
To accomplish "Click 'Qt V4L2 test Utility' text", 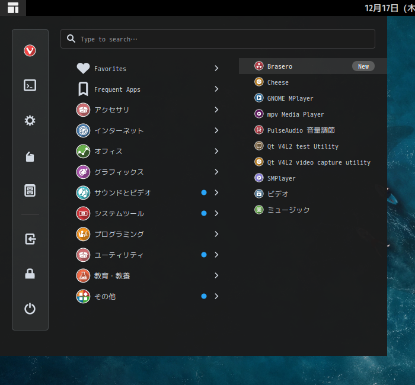I will click(x=303, y=146).
